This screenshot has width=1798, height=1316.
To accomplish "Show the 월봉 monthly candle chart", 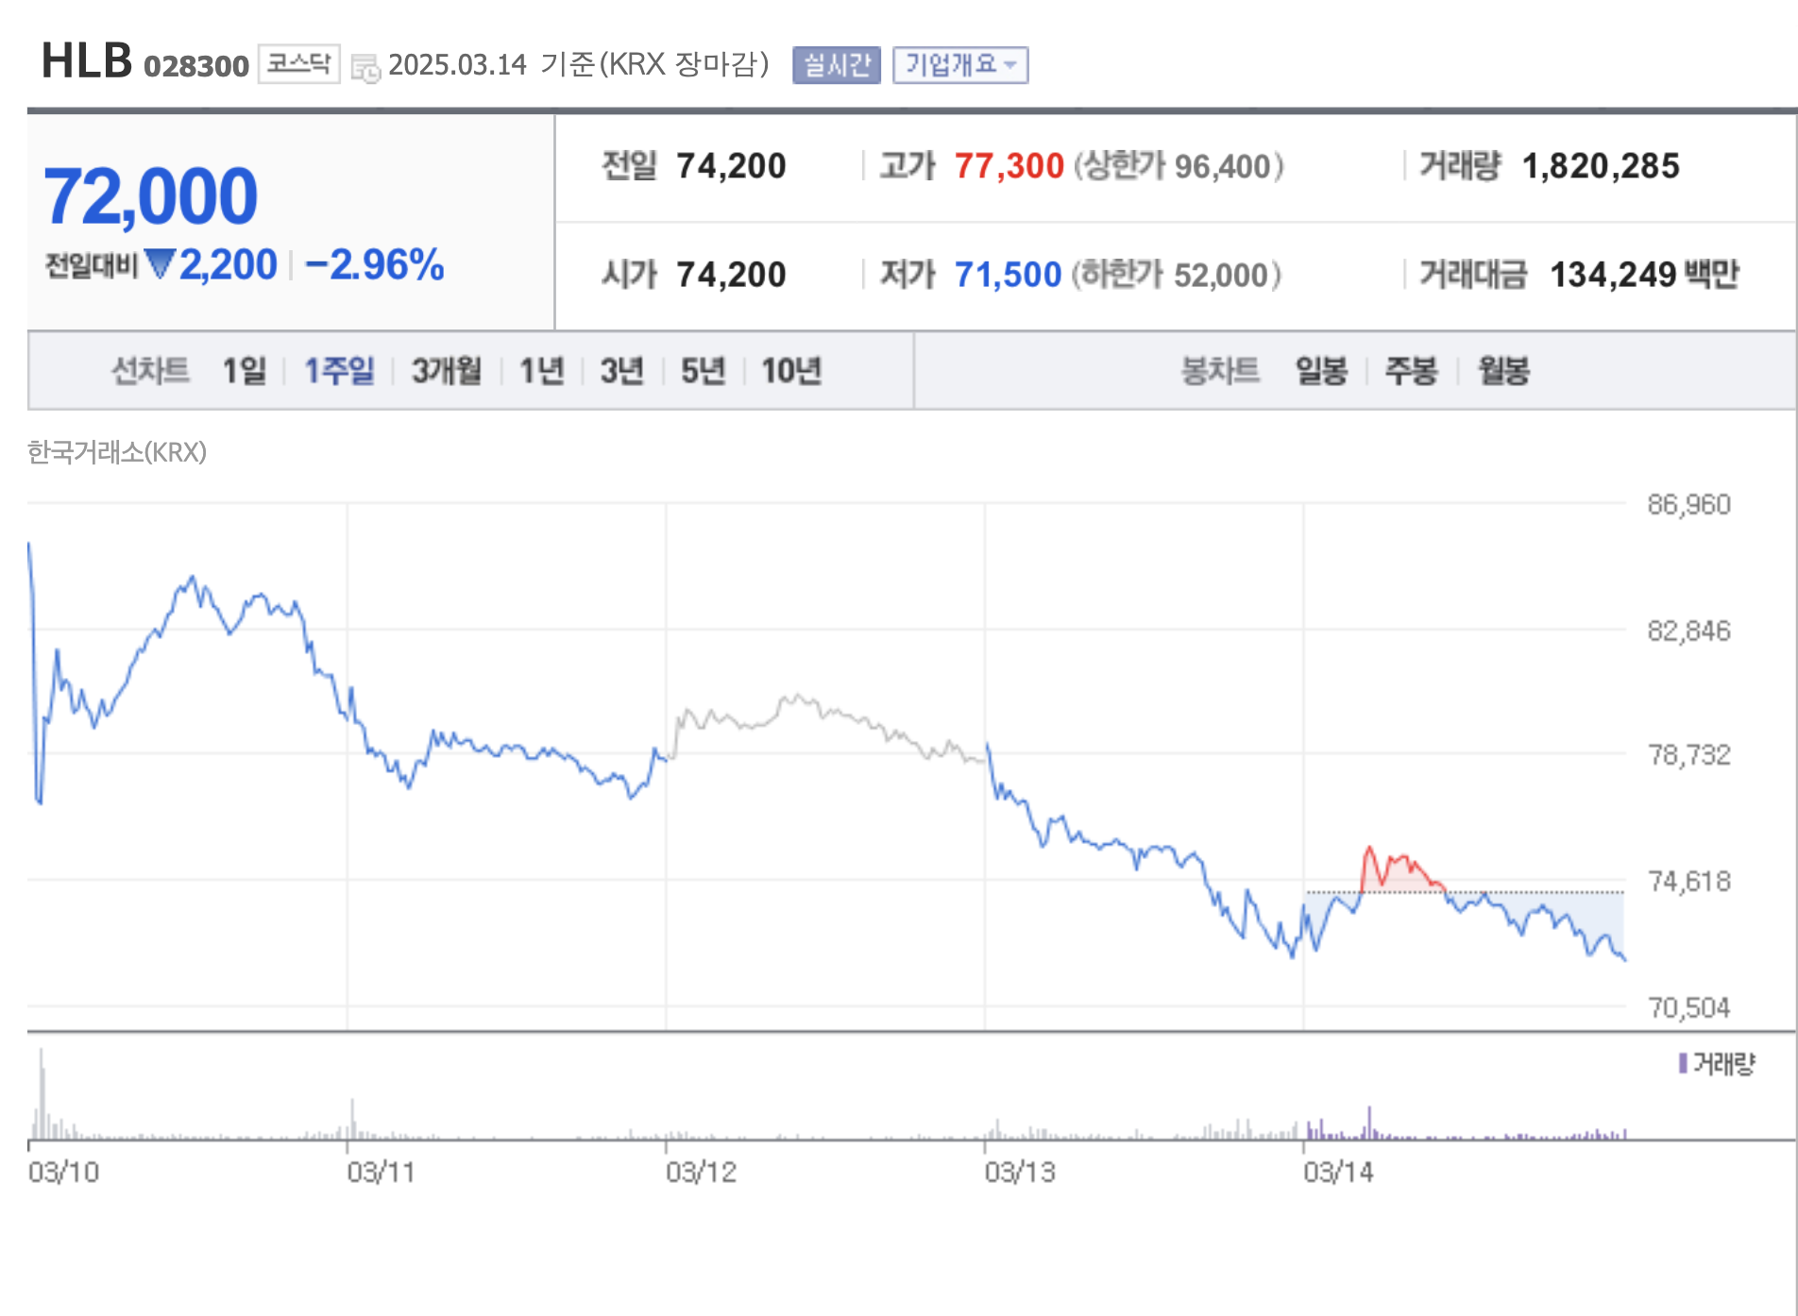I will [1503, 370].
